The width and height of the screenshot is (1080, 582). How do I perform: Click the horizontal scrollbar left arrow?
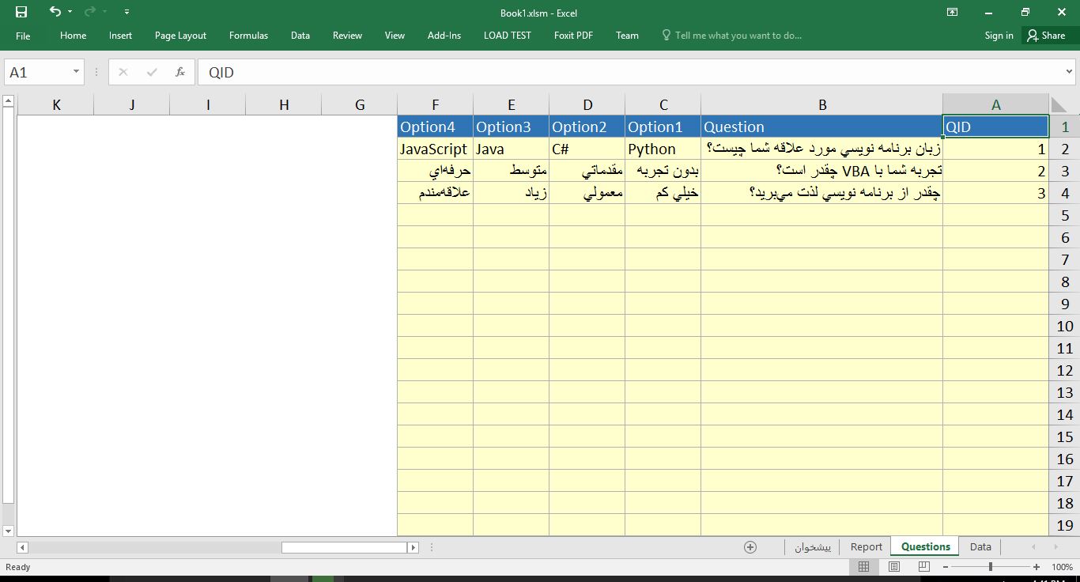click(22, 547)
